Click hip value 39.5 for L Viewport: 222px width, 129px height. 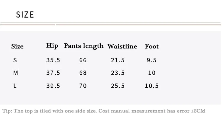point(53,86)
